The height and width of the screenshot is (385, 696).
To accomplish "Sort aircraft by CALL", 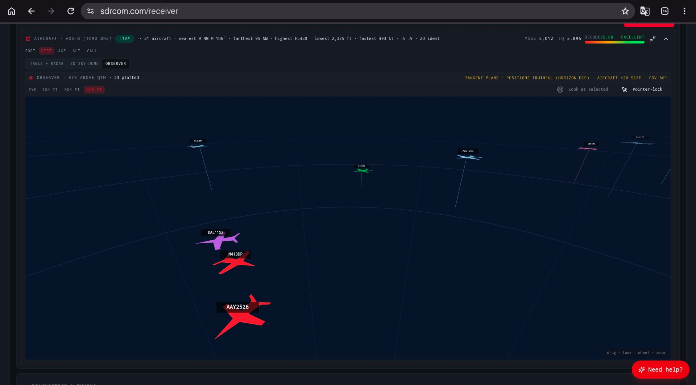I will point(92,51).
